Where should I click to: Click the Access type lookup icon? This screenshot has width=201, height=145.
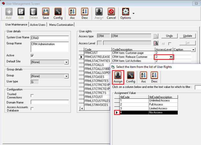(156, 36)
